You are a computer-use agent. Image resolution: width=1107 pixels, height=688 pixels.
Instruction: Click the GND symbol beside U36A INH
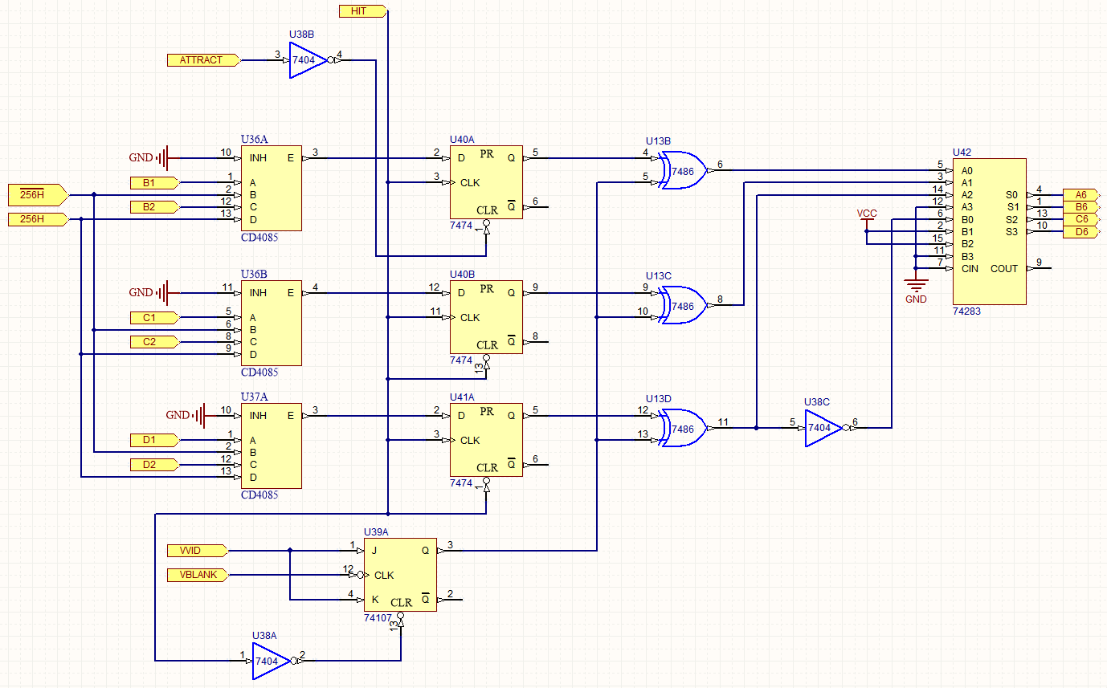149,158
